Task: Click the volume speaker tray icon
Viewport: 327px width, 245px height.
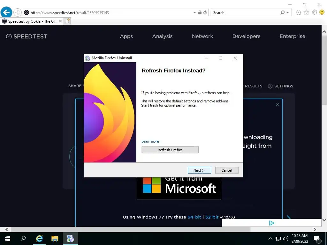Action: tap(285, 239)
